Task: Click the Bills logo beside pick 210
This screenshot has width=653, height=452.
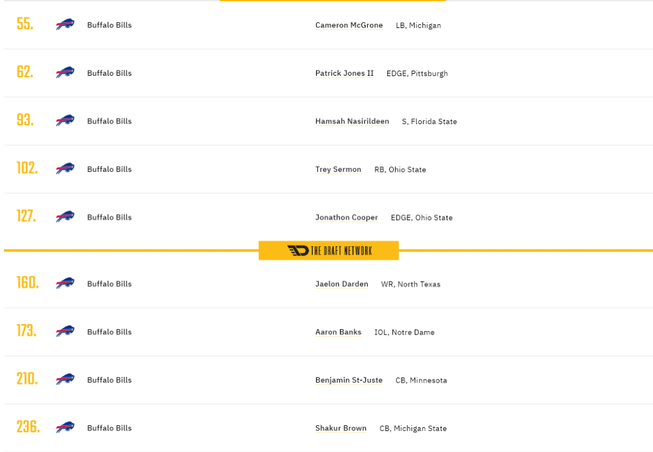Action: coord(65,379)
